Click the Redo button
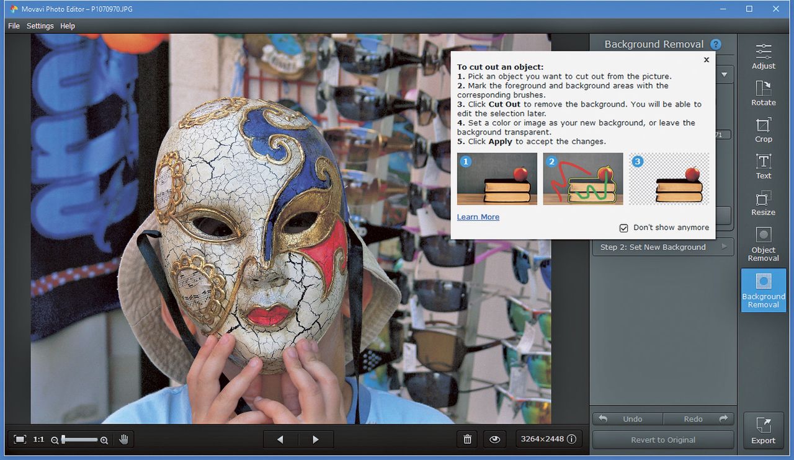The width and height of the screenshot is (794, 460). tap(698, 419)
